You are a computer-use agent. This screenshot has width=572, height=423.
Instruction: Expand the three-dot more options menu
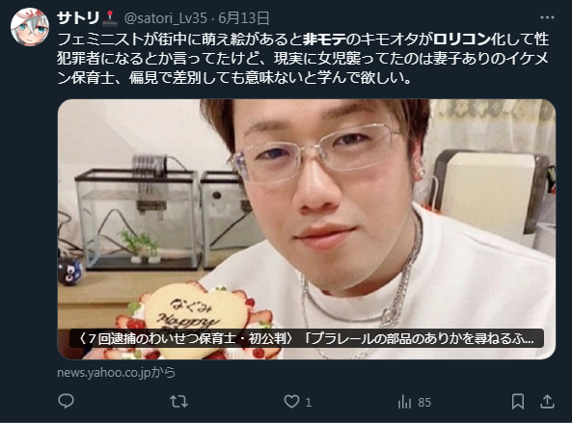[x=547, y=17]
